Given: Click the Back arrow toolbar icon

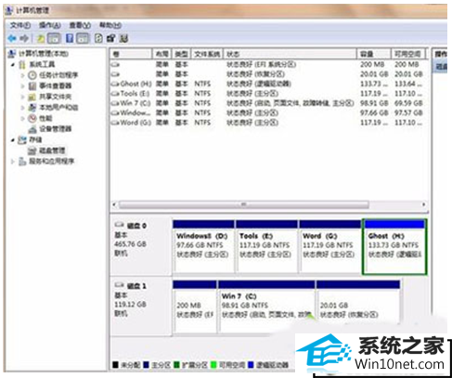Looking at the screenshot, I should (x=12, y=38).
